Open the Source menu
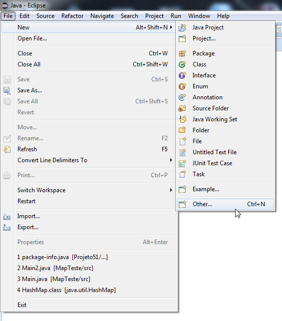 [45, 16]
